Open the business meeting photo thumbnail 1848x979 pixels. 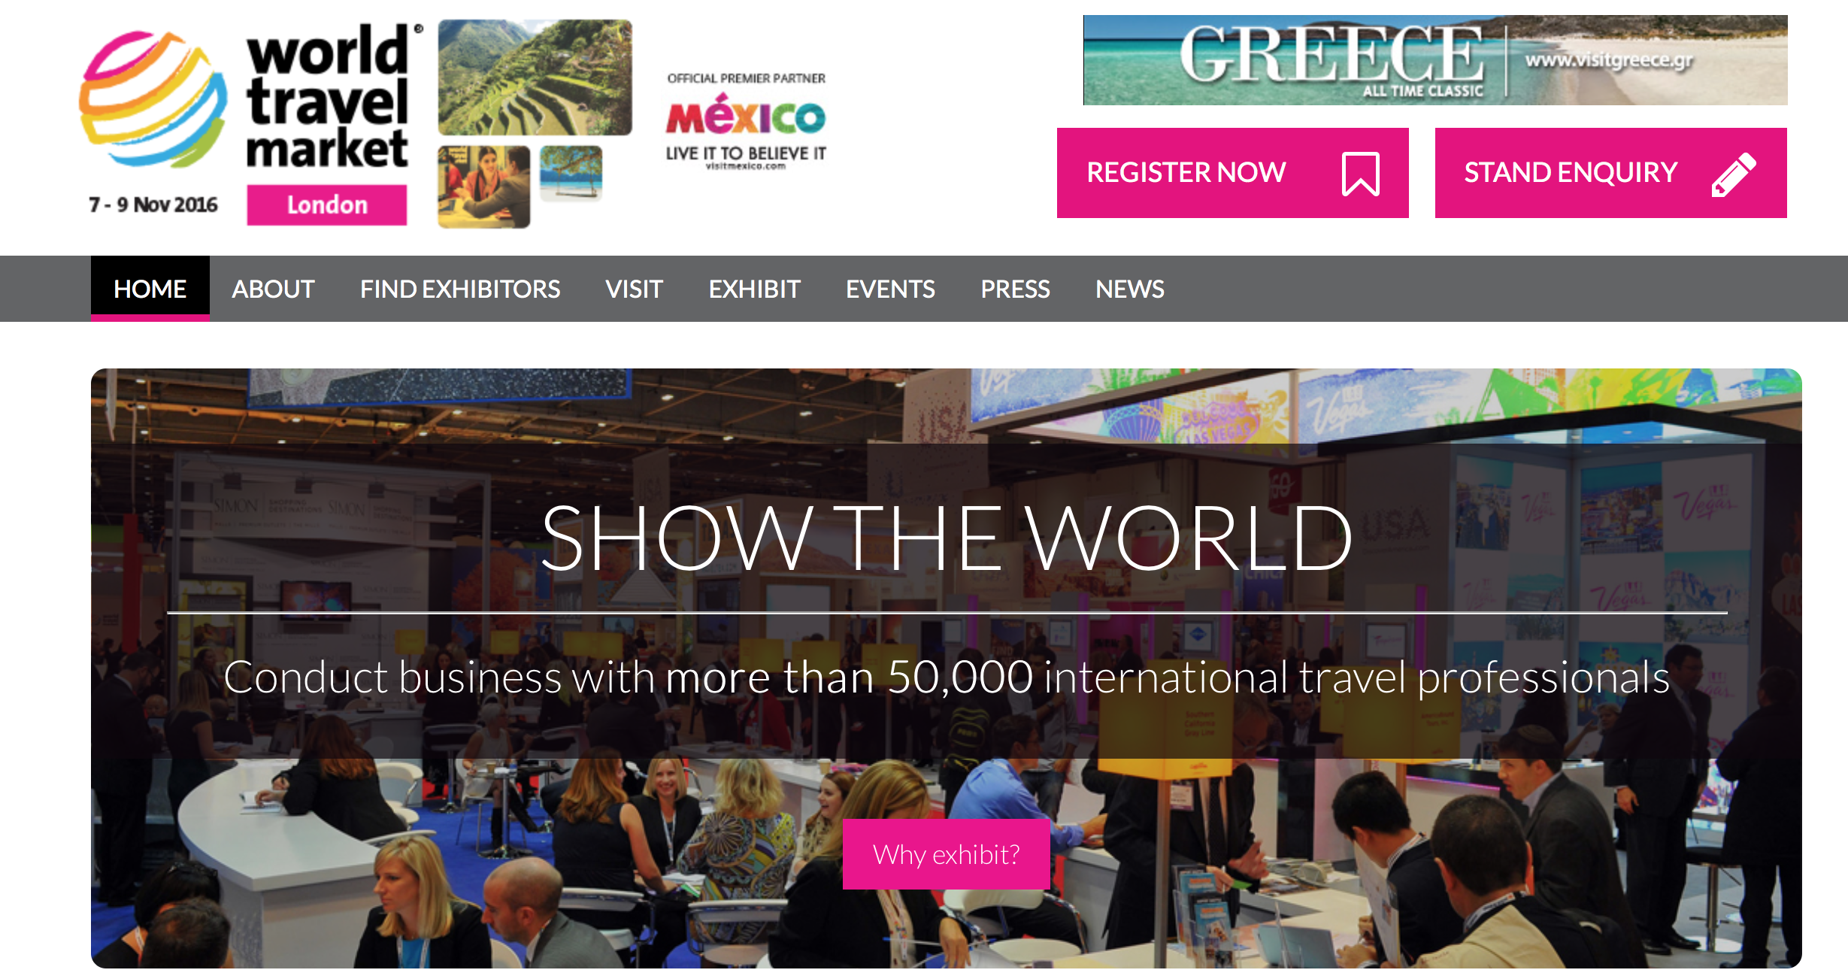(484, 186)
